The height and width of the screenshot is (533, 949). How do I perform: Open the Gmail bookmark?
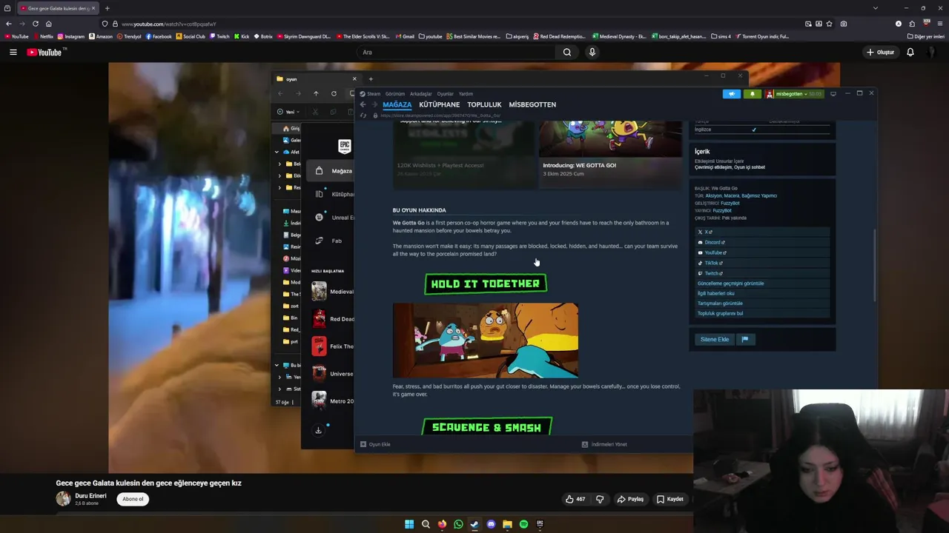tap(405, 36)
